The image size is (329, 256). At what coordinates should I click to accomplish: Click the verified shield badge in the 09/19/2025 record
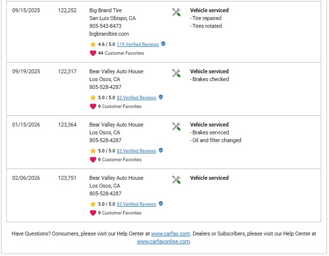(x=161, y=97)
